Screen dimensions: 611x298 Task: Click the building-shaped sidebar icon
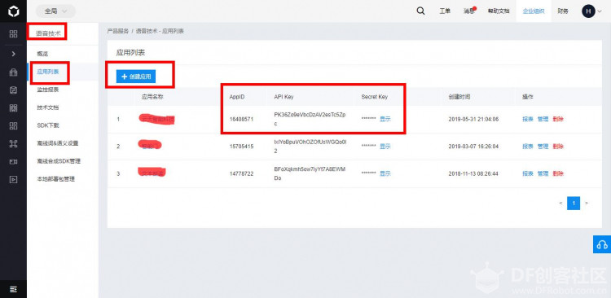click(13, 72)
